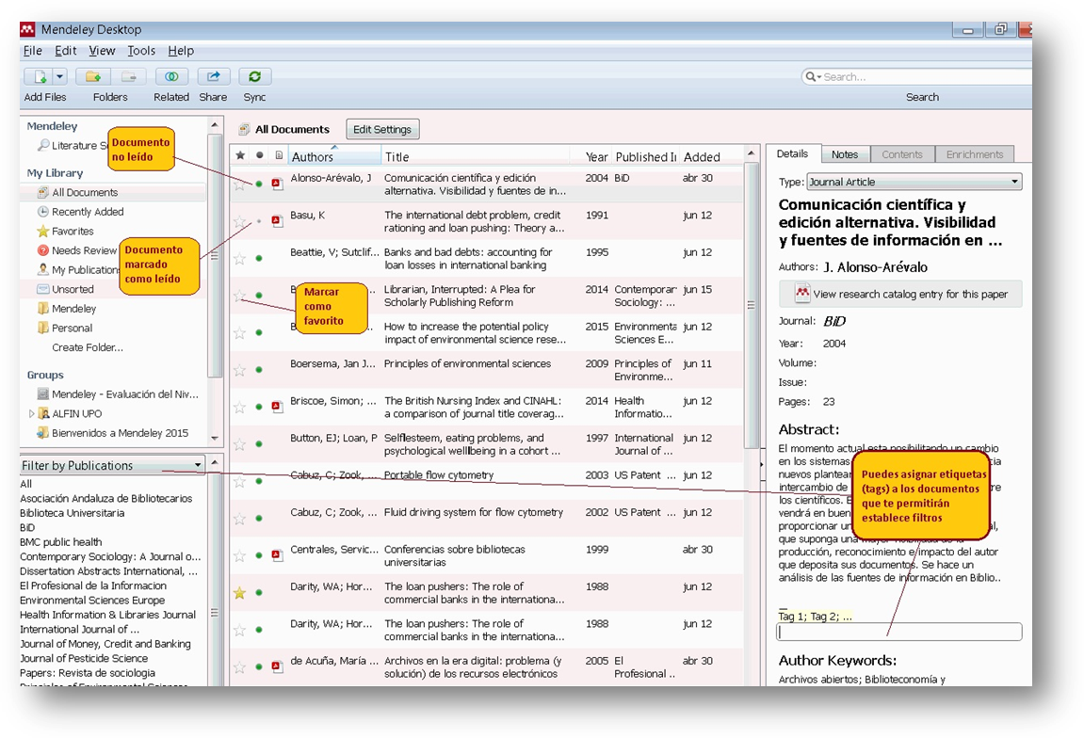The height and width of the screenshot is (738, 1084).
Task: Click the My Library pane scrollbar thumb
Action: (215, 256)
